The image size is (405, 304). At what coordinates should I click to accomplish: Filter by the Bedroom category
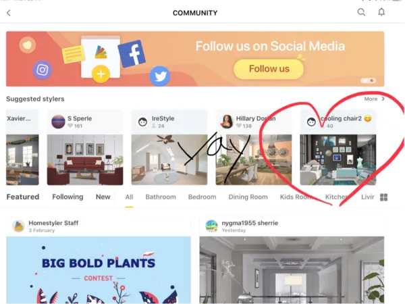(x=202, y=197)
